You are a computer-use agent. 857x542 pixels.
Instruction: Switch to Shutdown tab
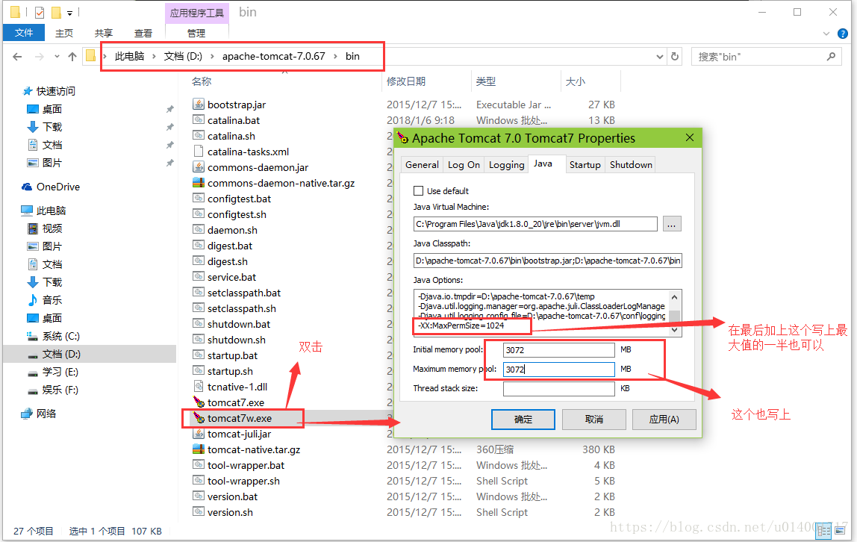(631, 164)
